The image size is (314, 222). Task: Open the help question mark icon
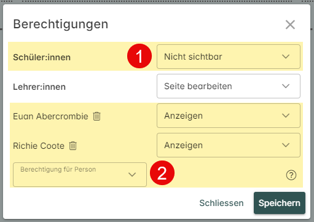pos(291,175)
